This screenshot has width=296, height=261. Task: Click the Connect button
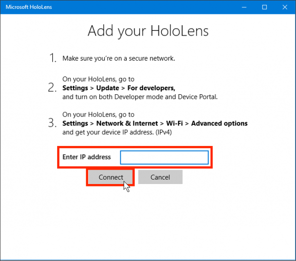click(111, 177)
